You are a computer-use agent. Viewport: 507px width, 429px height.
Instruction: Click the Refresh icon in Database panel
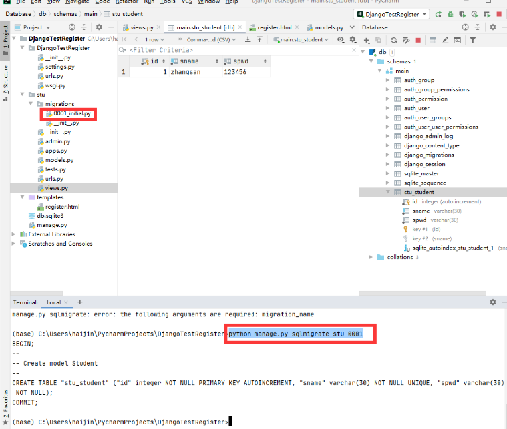coord(394,41)
